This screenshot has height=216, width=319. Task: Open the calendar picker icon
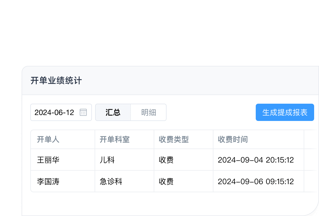83,112
